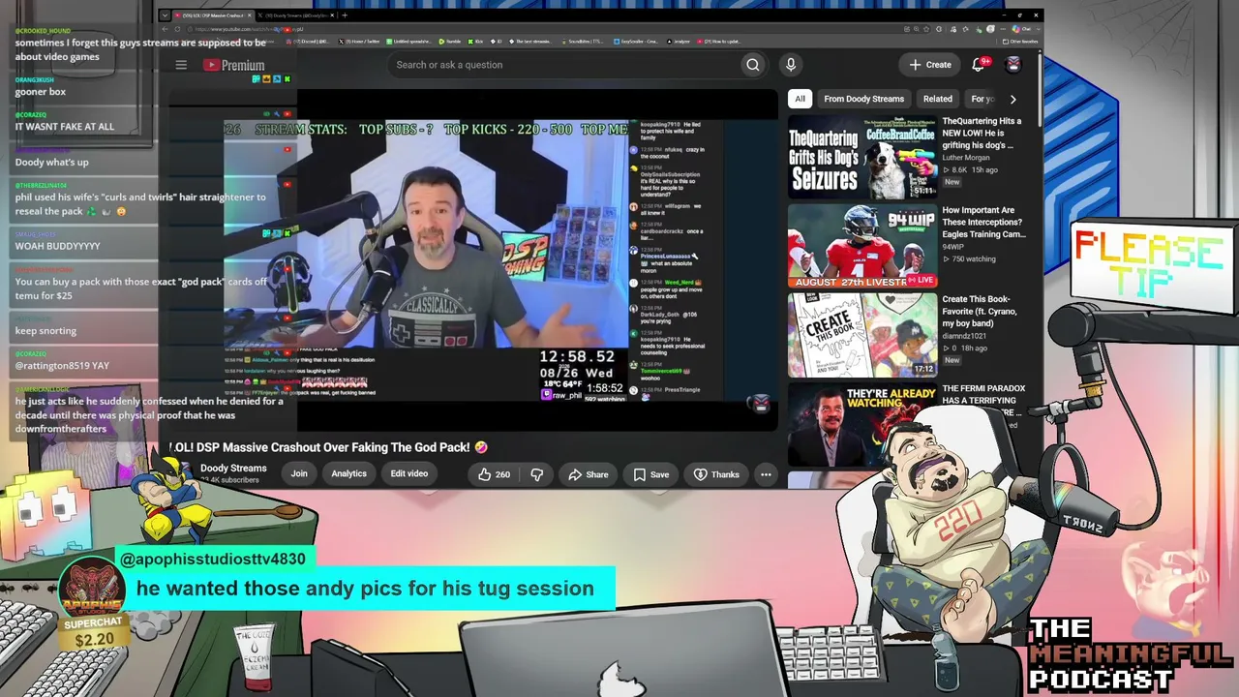Expand the Other favorites folder

coord(1018,42)
